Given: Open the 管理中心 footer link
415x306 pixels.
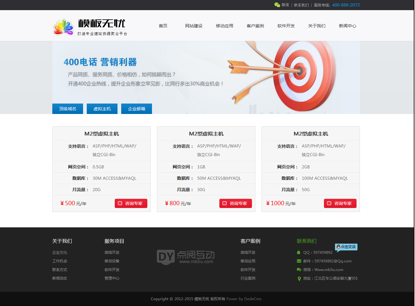Looking at the screenshot, I should (x=112, y=278).
